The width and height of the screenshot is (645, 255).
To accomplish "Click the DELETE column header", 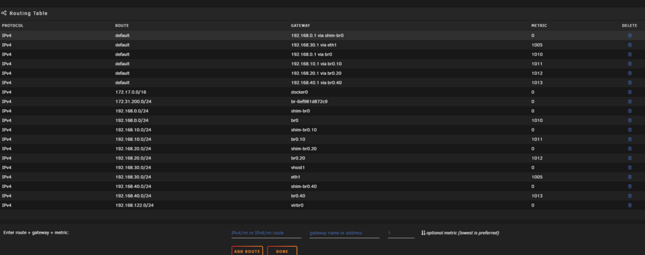I will point(630,26).
